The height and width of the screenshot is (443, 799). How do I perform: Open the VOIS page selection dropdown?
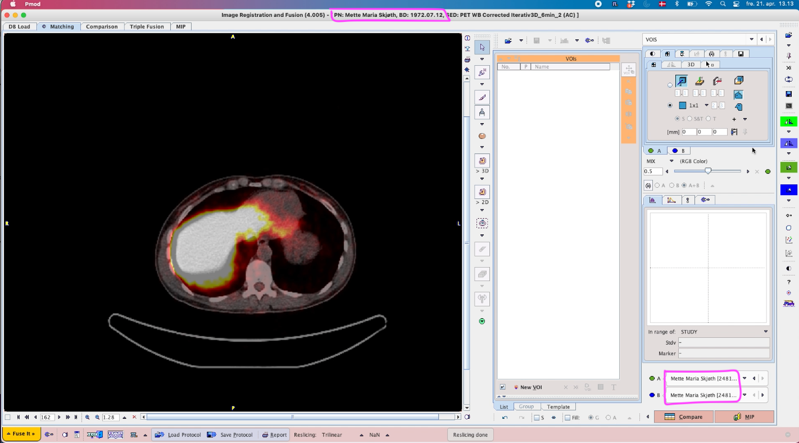coord(752,39)
